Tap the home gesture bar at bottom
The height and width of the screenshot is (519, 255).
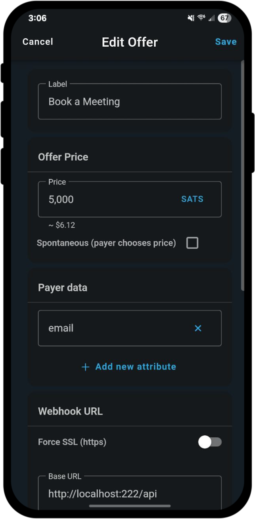[130, 506]
